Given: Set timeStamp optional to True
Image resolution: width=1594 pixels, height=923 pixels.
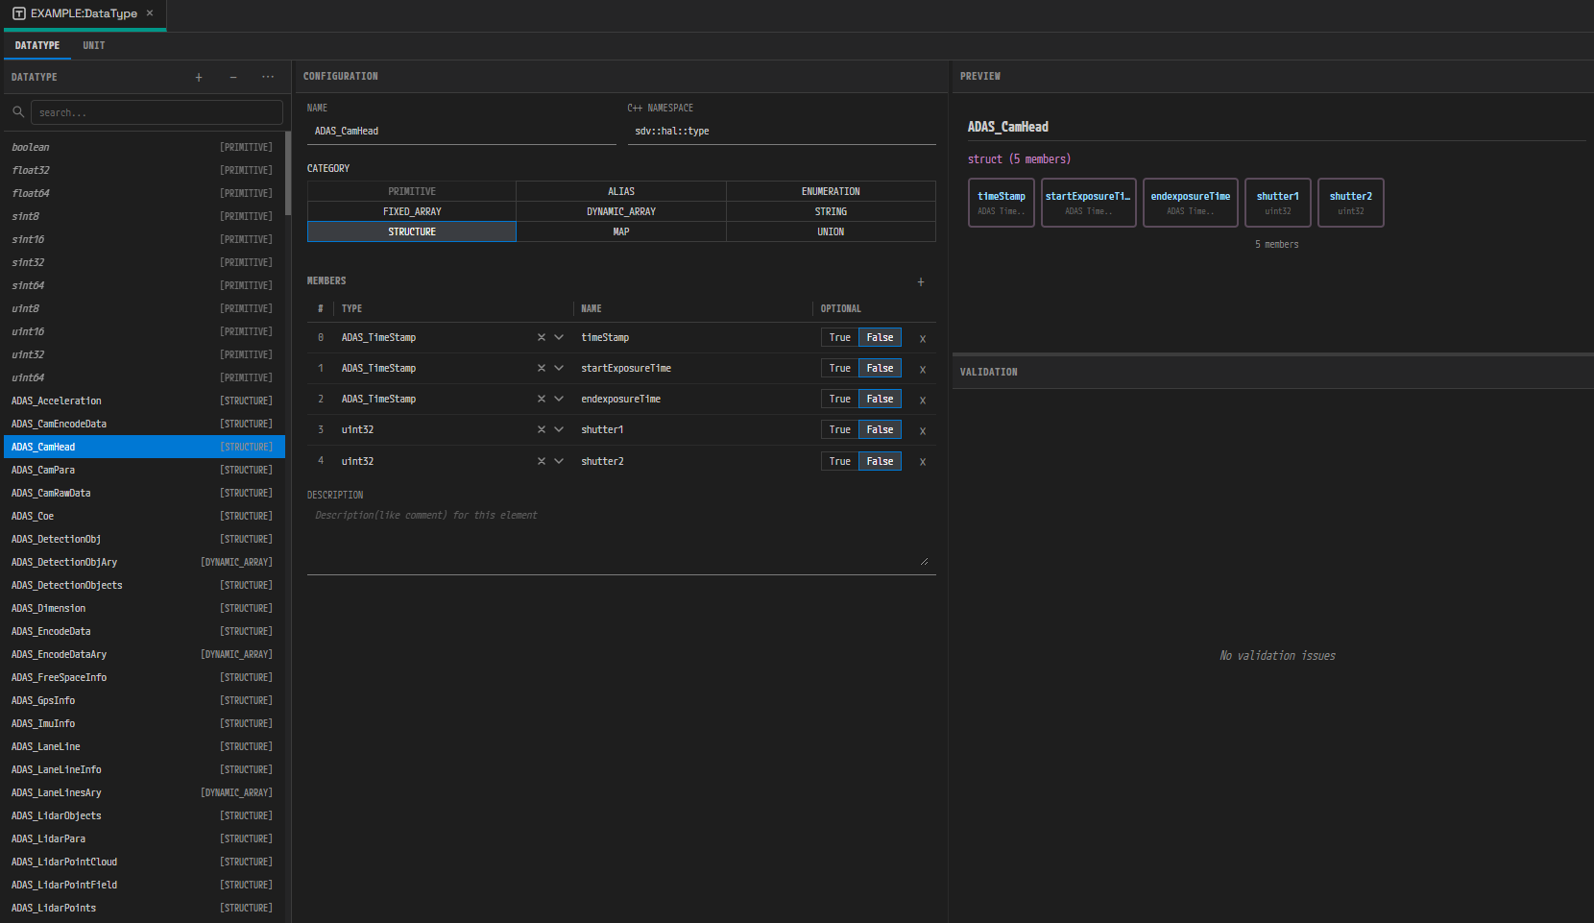Looking at the screenshot, I should 840,337.
